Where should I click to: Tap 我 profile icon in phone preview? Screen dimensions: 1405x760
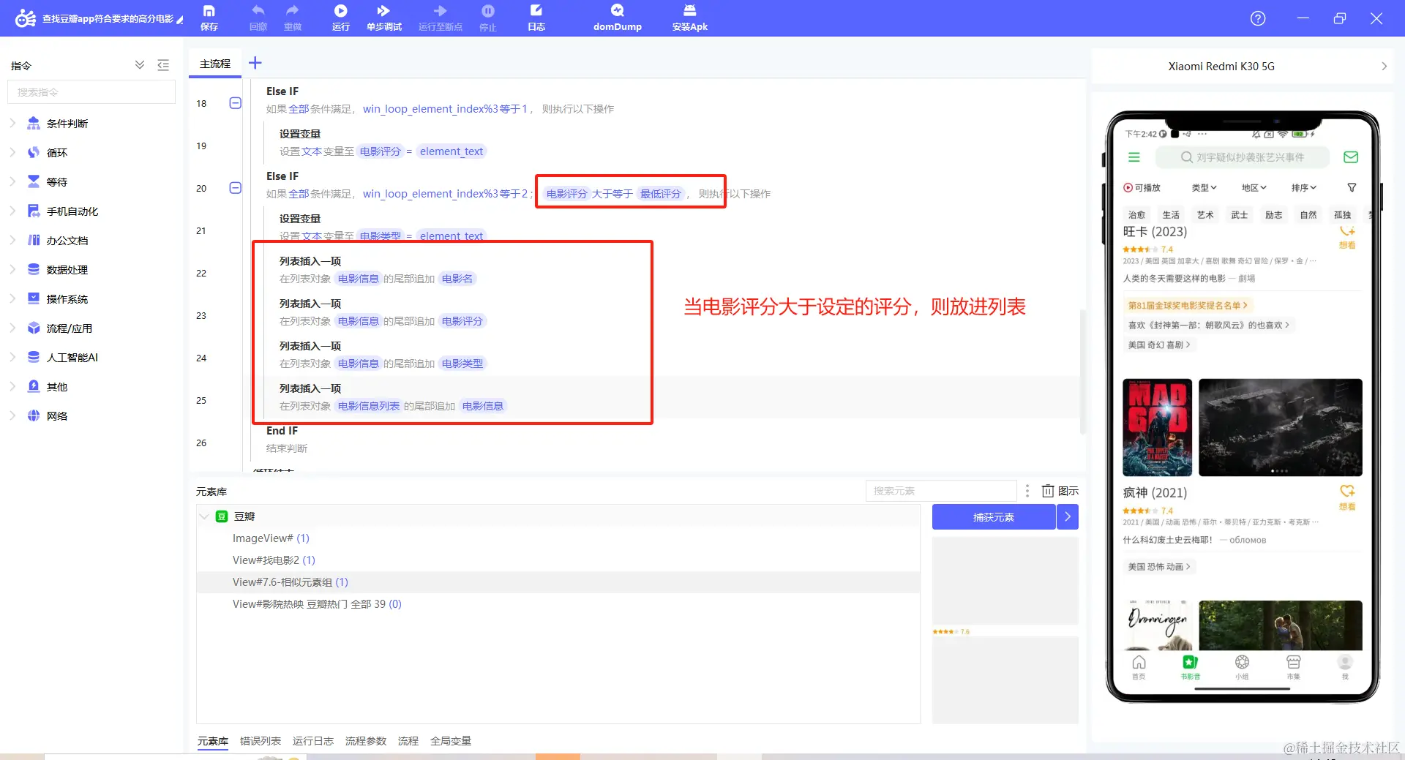(1345, 666)
